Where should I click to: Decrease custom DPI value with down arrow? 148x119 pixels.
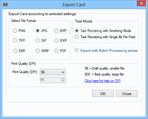[x=63, y=81]
